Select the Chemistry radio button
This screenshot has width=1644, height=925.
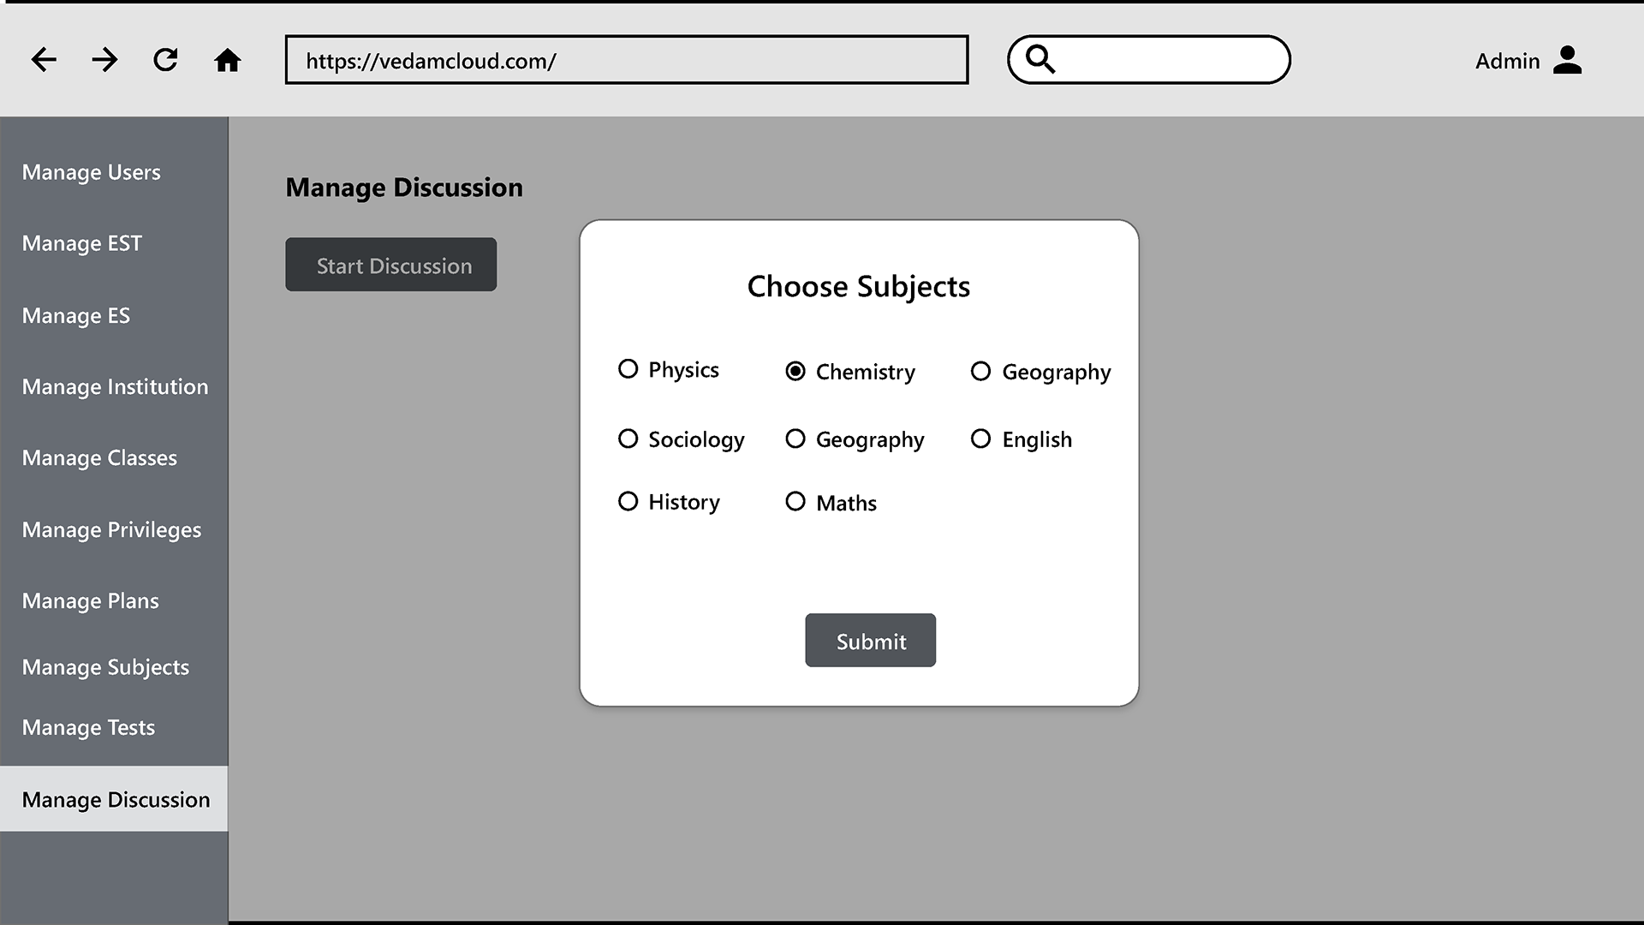795,371
